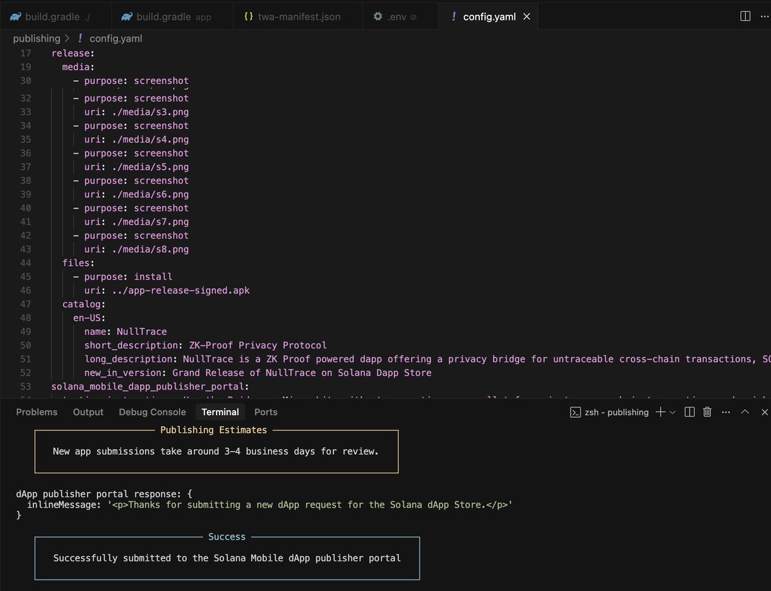Image resolution: width=771 pixels, height=591 pixels.
Task: Open editor More Actions ellipsis menu
Action: [x=766, y=16]
